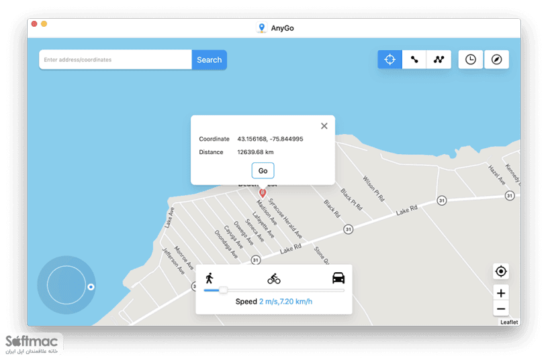The height and width of the screenshot is (362, 548).
Task: Choose bicycle speed icon
Action: [x=273, y=279]
